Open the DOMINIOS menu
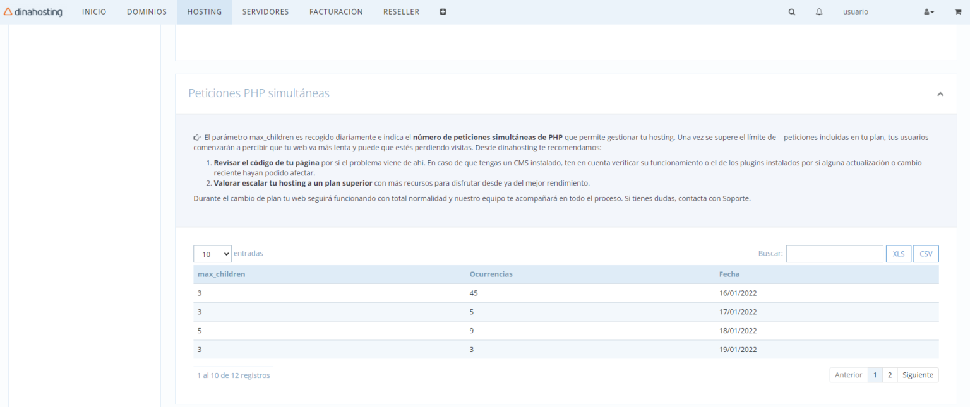 tap(147, 12)
